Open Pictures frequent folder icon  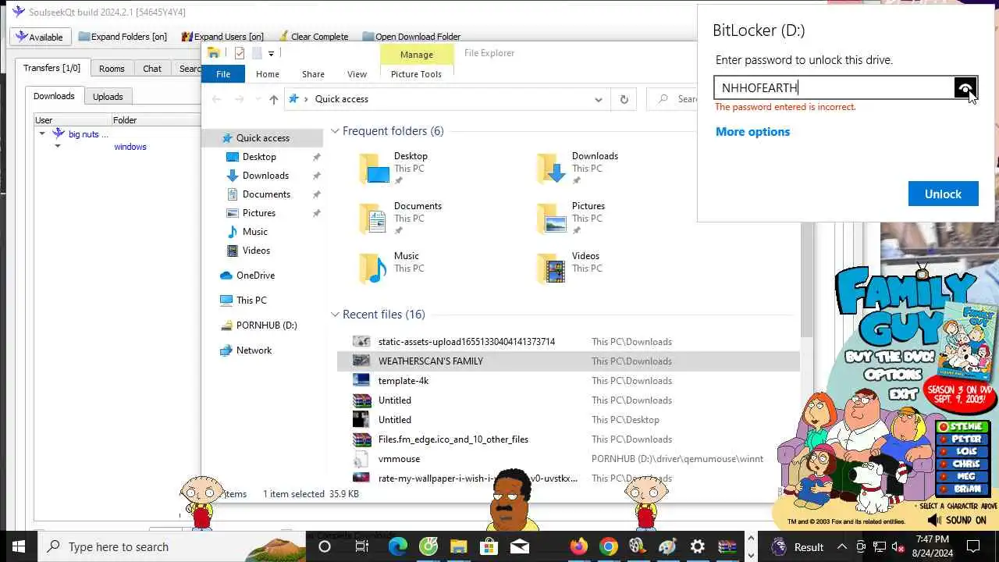[x=551, y=219]
